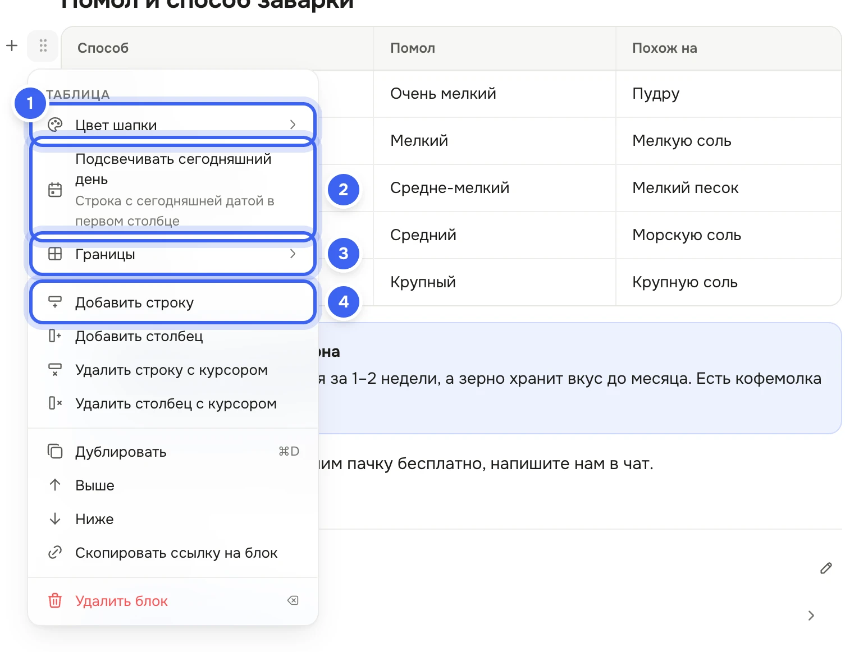Image resolution: width=868 pixels, height=652 pixels.
Task: Click the Крупную соль cell
Action: (x=728, y=282)
